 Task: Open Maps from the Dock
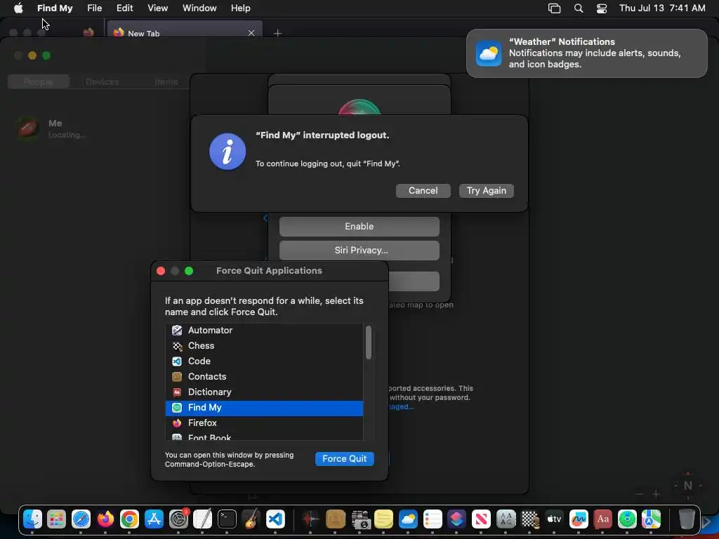(651, 519)
